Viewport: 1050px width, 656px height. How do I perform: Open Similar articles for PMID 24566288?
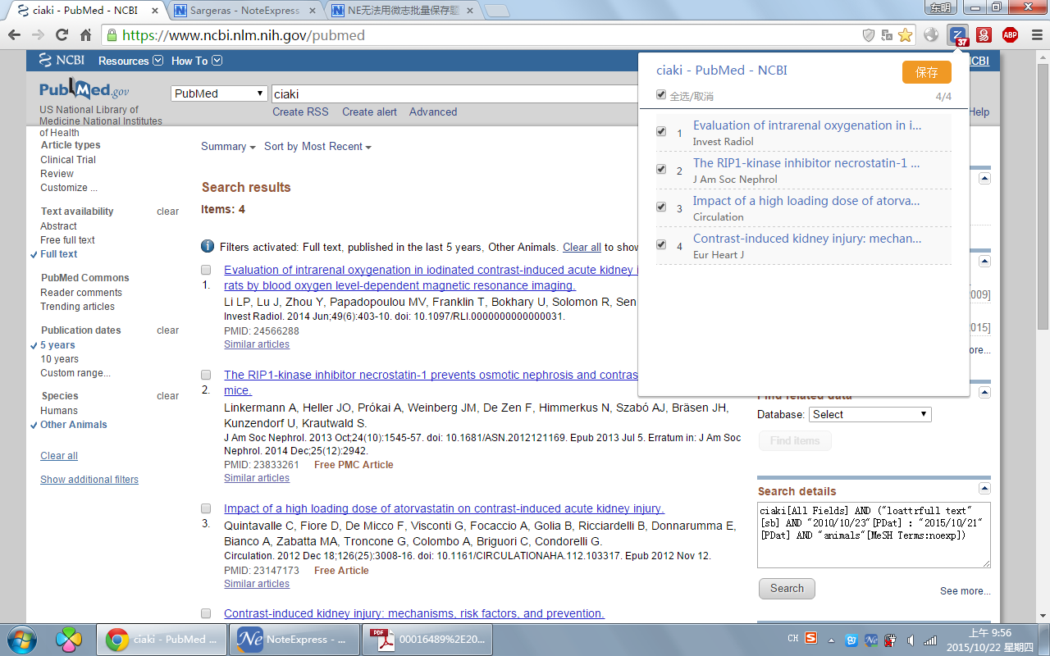click(x=257, y=344)
